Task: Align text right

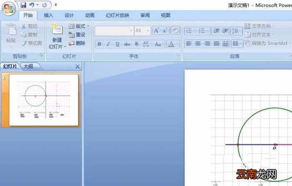Action: click(207, 44)
